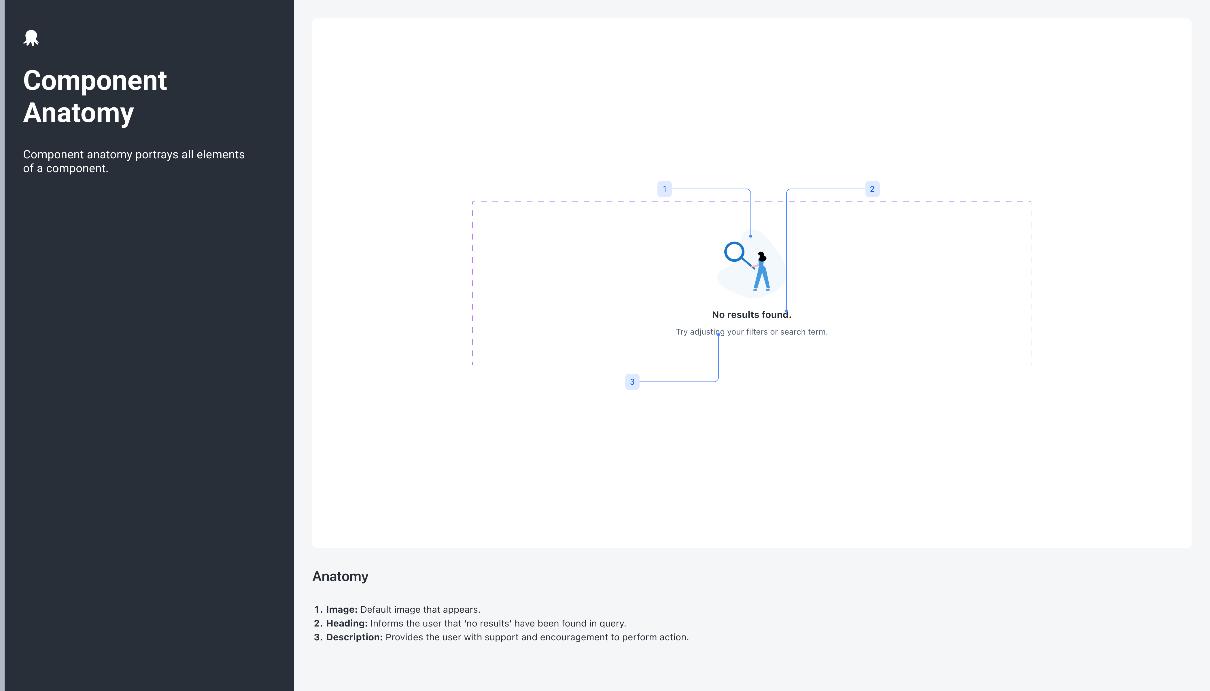Click the 'Image:' list item
Screen dimensions: 1210x691
403,609
